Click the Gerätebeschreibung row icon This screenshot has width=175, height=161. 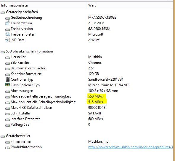pos(8,18)
